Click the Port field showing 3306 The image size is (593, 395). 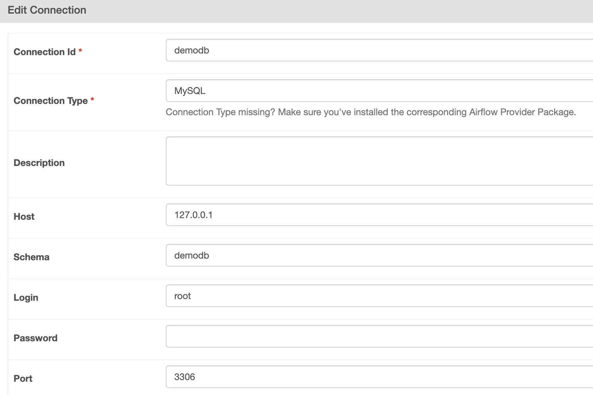(x=379, y=377)
